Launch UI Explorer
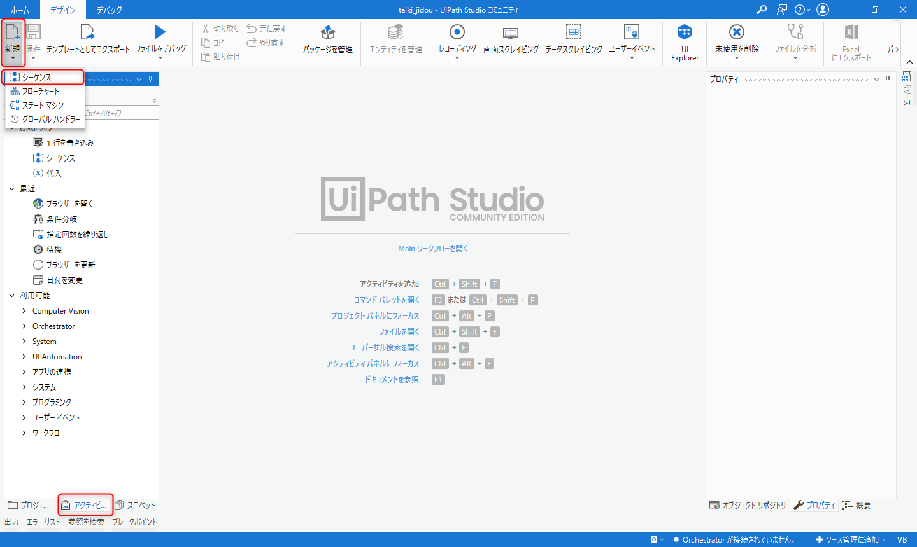 [x=685, y=42]
